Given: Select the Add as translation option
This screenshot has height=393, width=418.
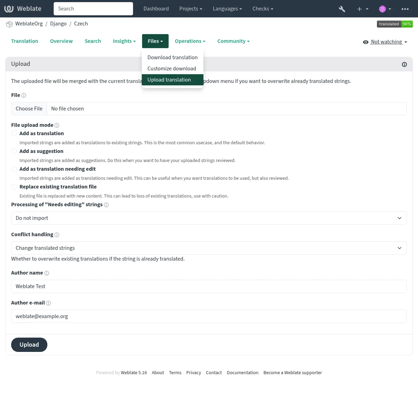Looking at the screenshot, I should click(x=14, y=133).
